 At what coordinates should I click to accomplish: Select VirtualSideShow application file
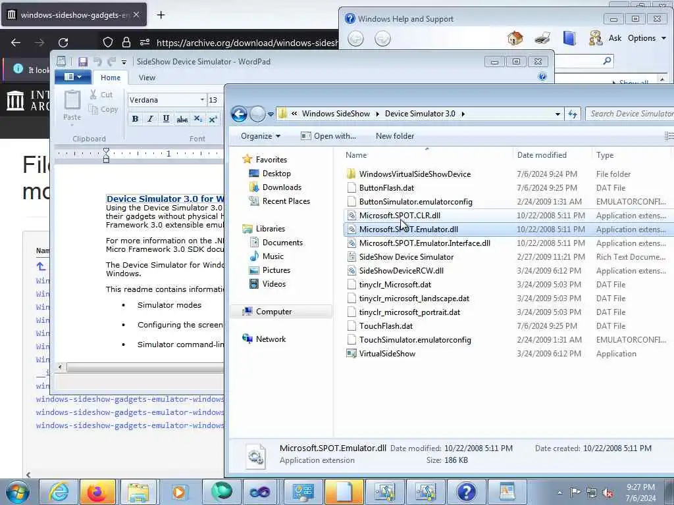(387, 354)
